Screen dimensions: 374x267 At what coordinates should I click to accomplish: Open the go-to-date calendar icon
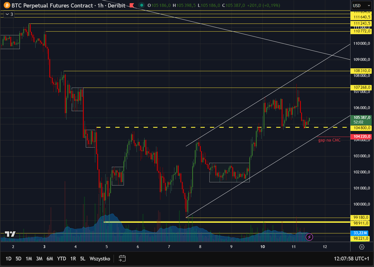point(122,258)
